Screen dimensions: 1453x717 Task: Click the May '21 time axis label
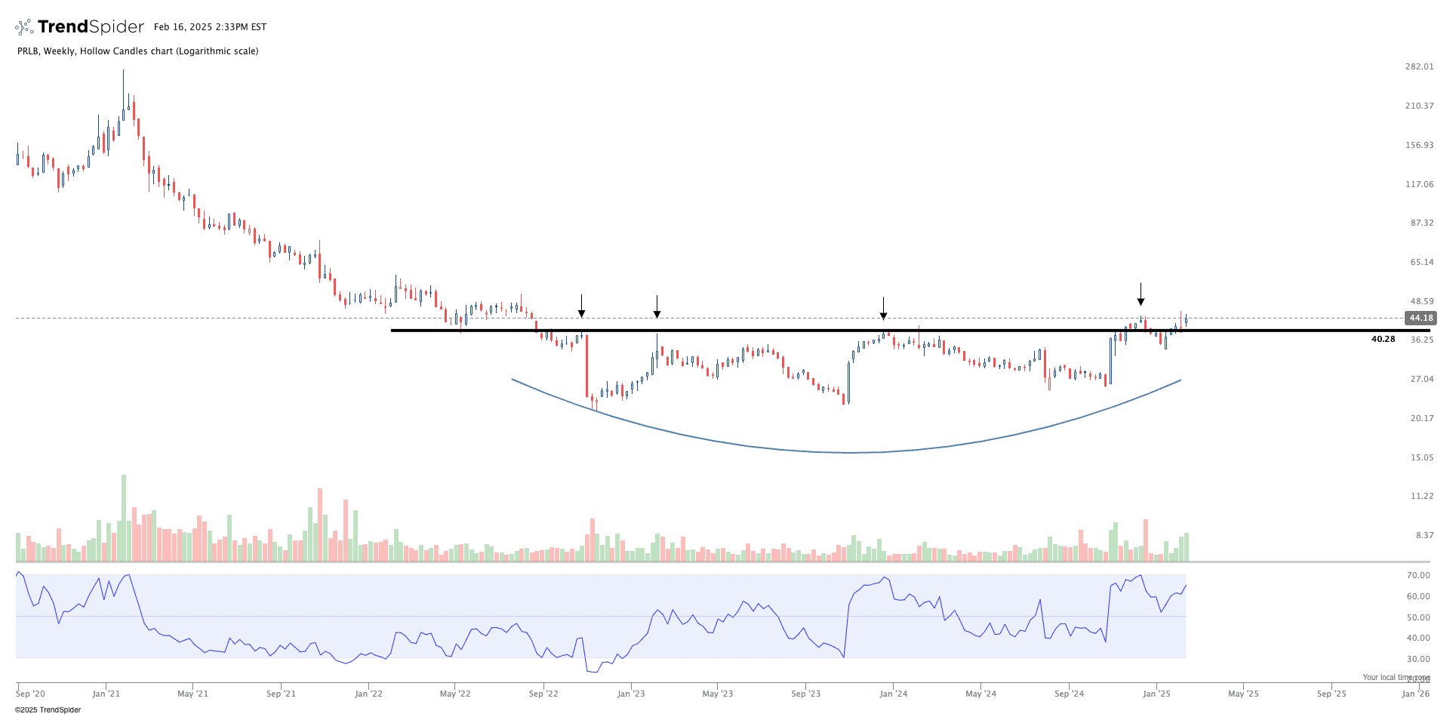pos(192,694)
